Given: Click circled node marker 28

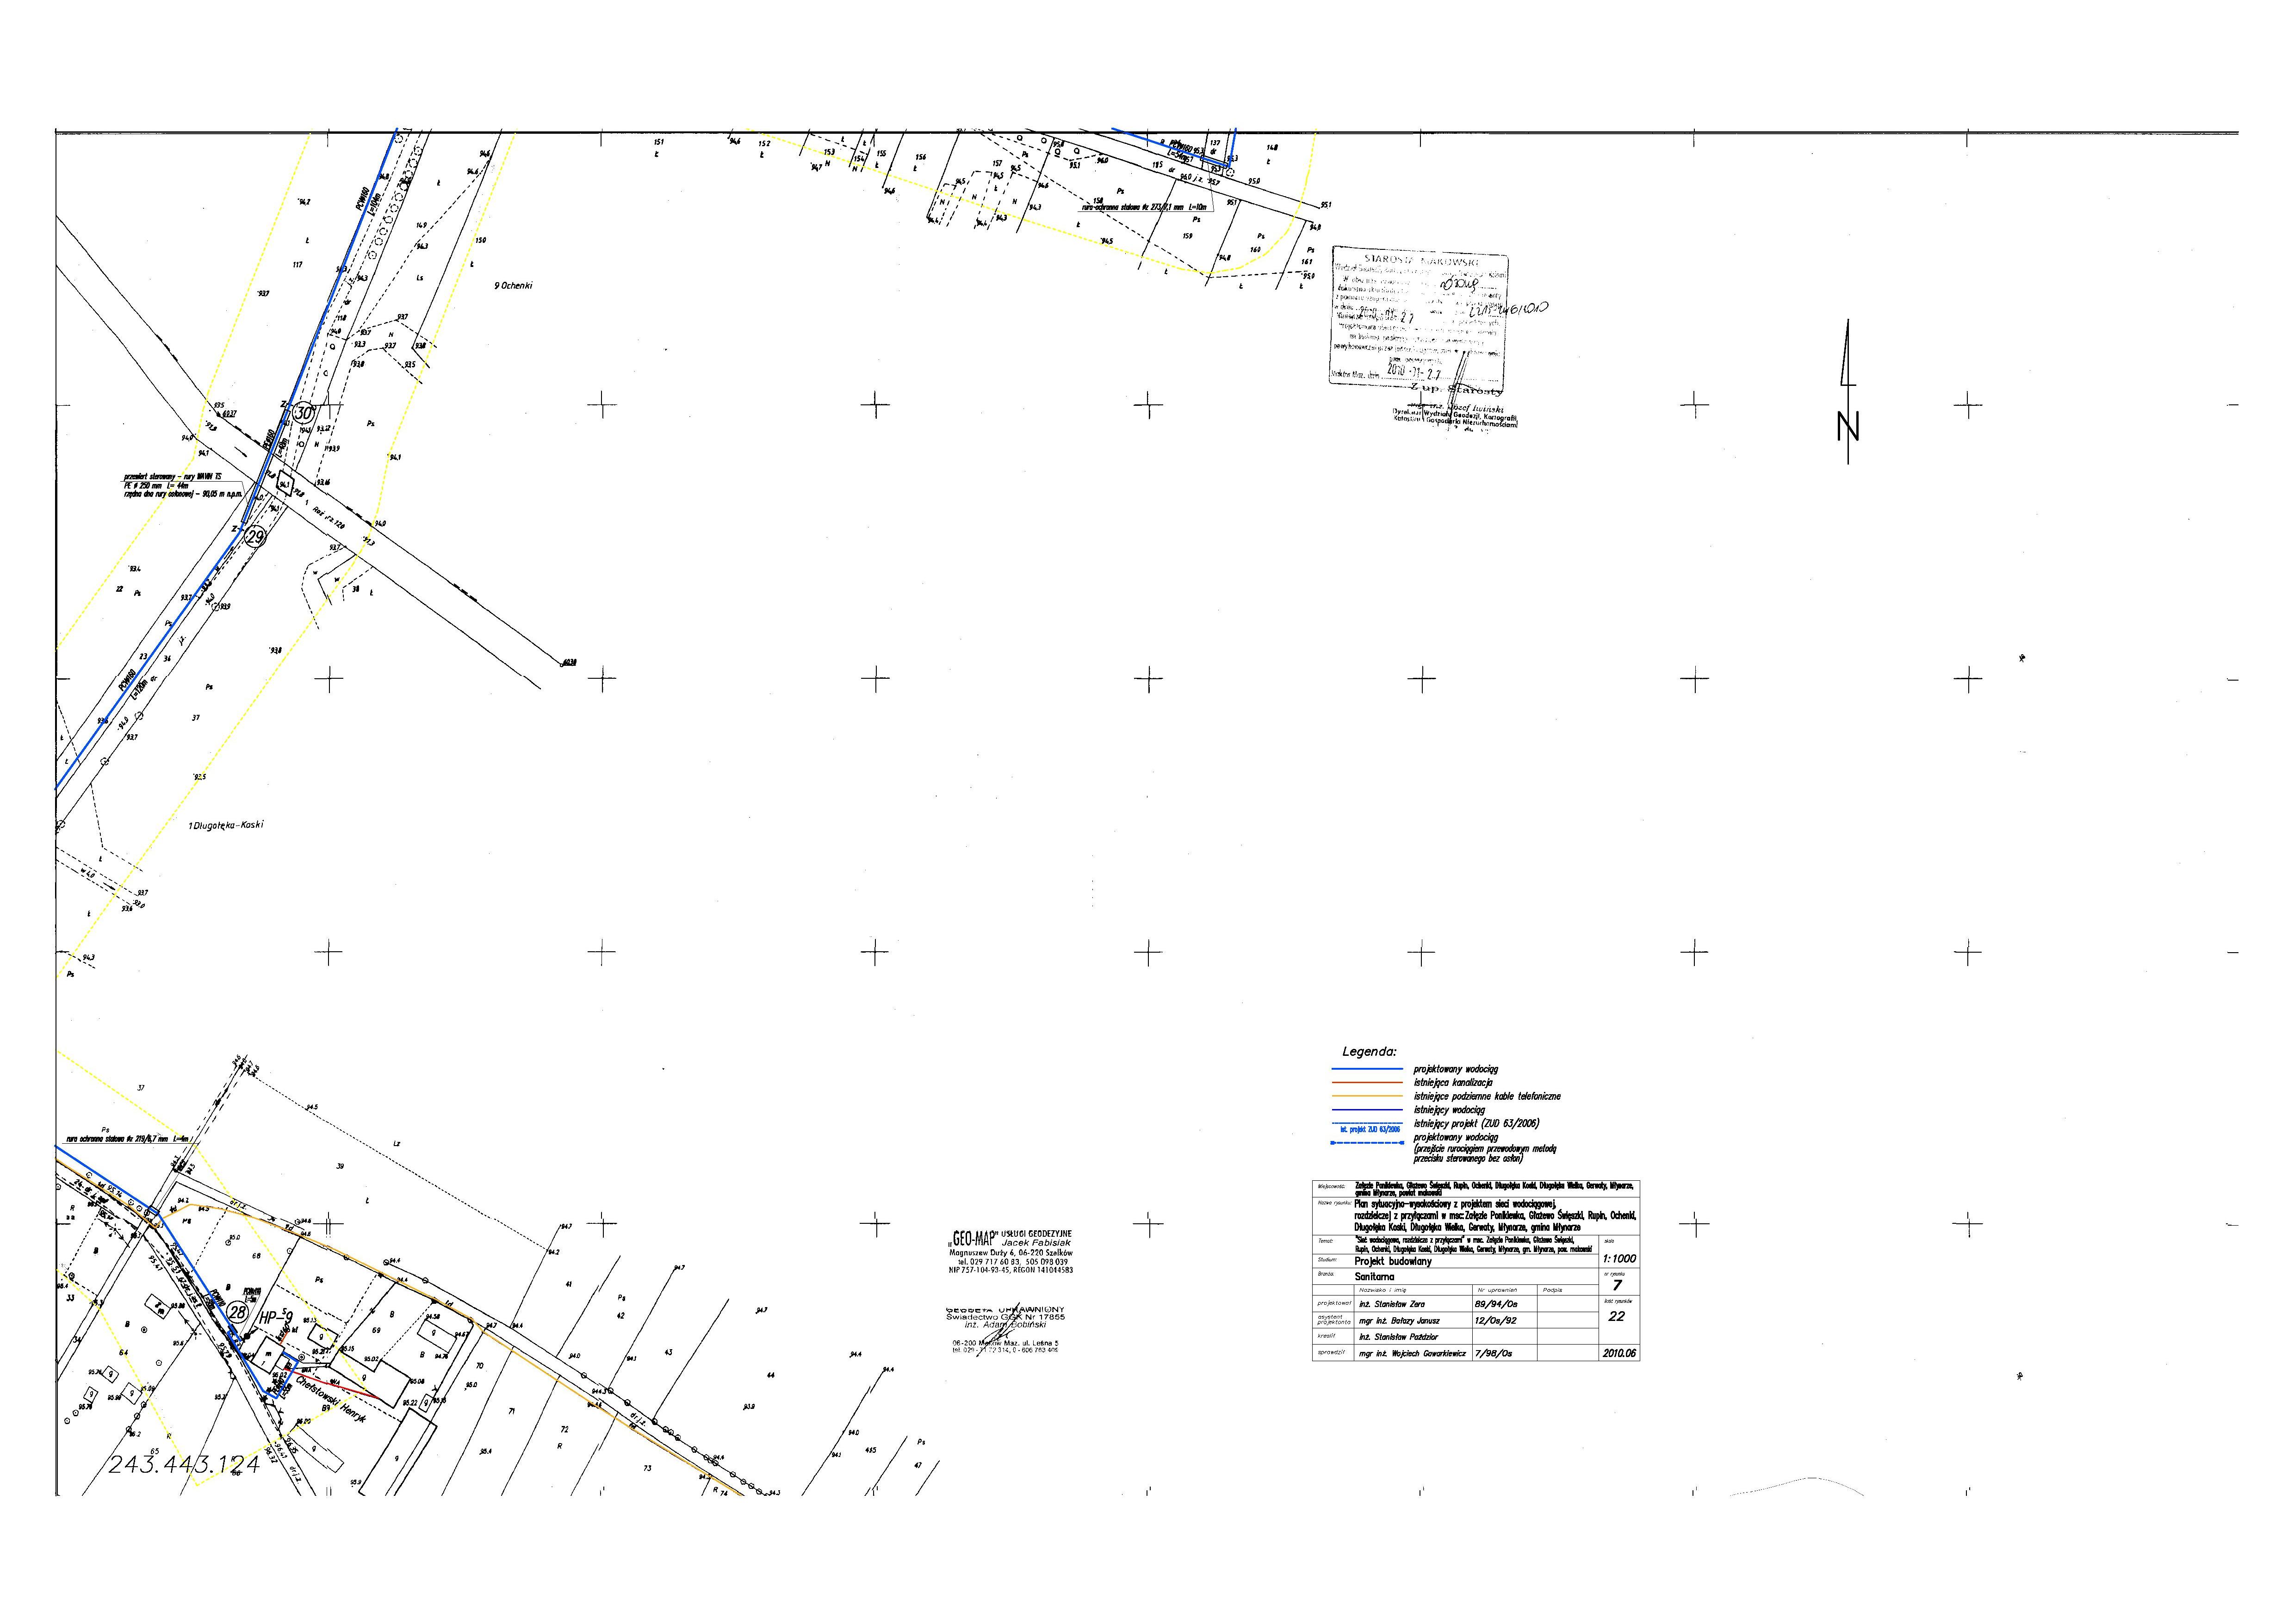Looking at the screenshot, I should [x=237, y=1312].
